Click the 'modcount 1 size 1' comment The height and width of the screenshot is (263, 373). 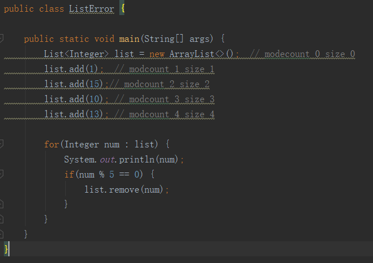164,69
